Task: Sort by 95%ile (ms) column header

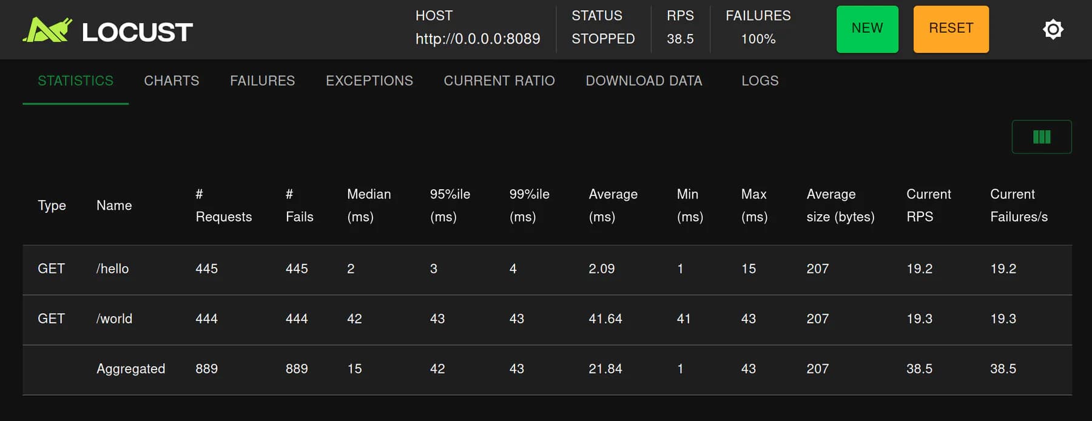Action: click(450, 206)
